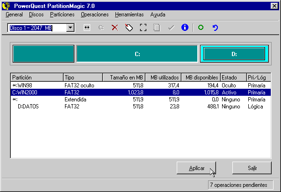Screen dimensions: 281x192
Task: Select the D:DATOS logical partition row
Action: tap(141, 107)
